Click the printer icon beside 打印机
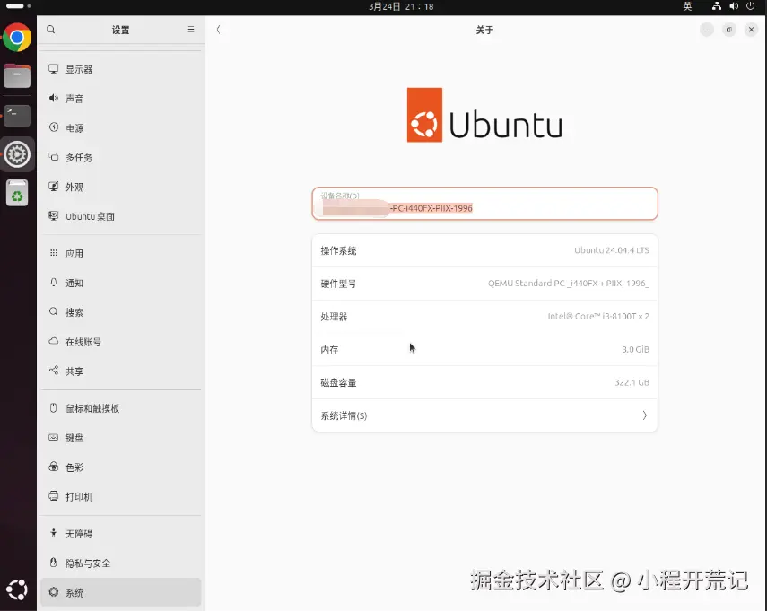Viewport: 767px width, 611px height. (53, 496)
